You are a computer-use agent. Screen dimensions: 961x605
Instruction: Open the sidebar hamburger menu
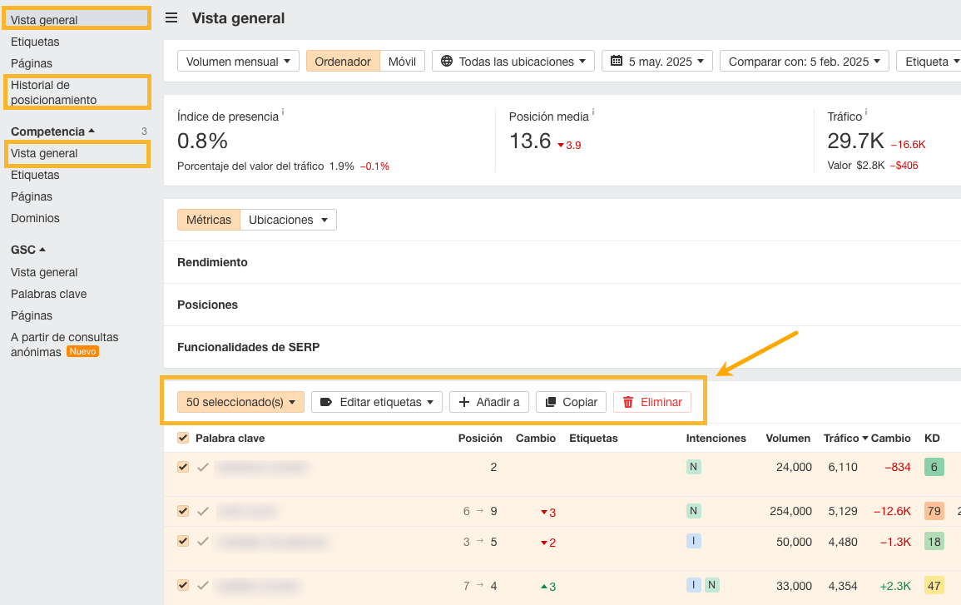tap(171, 17)
